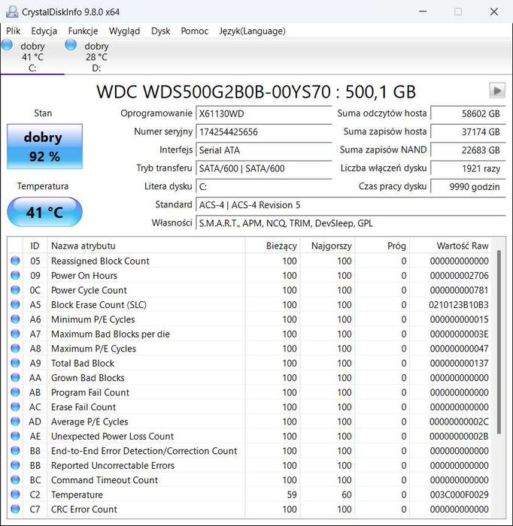Click power-on hours value 9990 godzin
513x526 pixels.
pyautogui.click(x=468, y=186)
